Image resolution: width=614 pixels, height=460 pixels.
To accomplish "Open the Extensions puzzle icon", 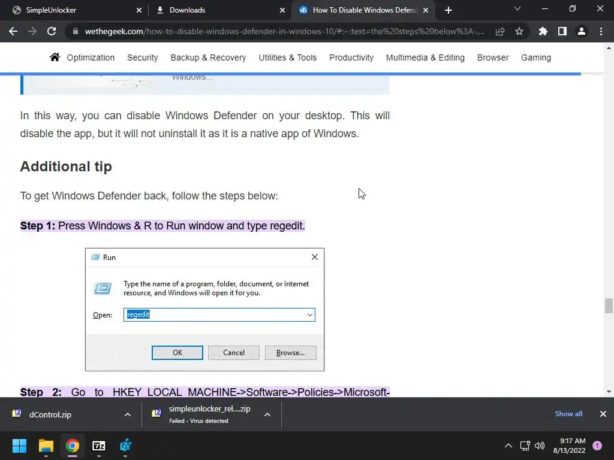I will 543,31.
